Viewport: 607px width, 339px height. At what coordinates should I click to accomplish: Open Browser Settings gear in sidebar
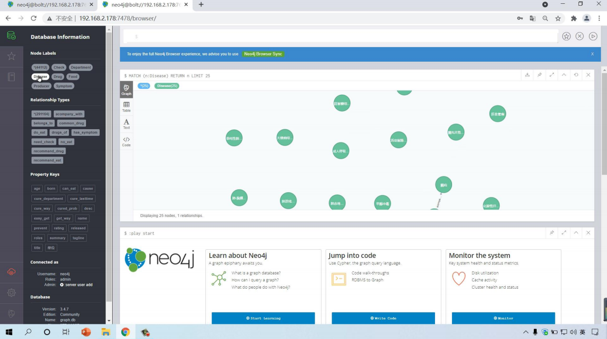(11, 293)
